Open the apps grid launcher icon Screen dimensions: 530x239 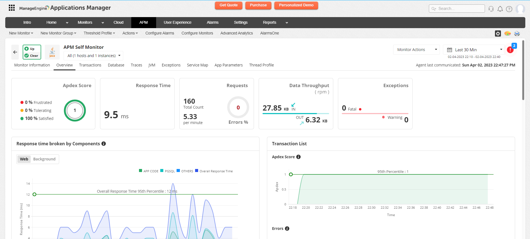tap(12, 8)
